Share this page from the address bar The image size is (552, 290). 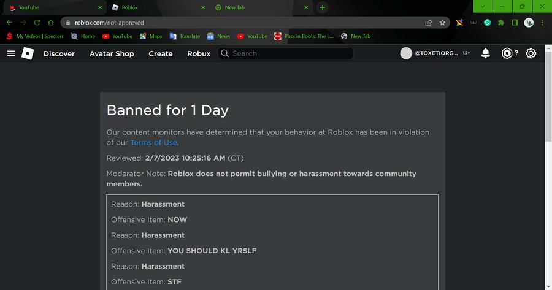(x=429, y=23)
